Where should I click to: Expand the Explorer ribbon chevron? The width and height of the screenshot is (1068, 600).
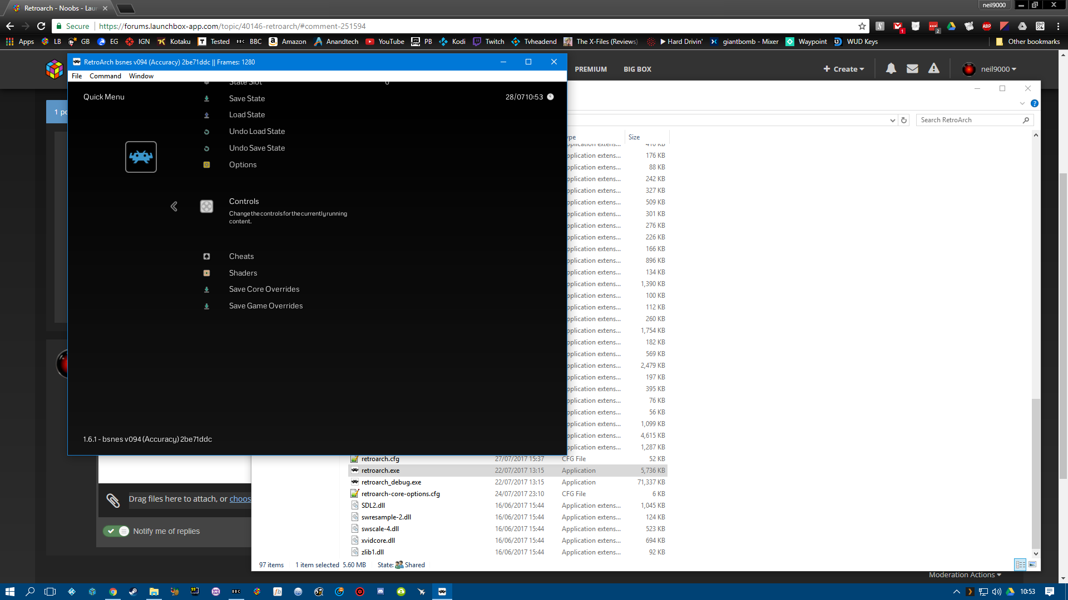coord(1022,103)
